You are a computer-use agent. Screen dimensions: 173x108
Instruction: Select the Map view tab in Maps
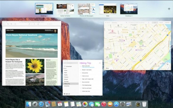(x=155, y=23)
